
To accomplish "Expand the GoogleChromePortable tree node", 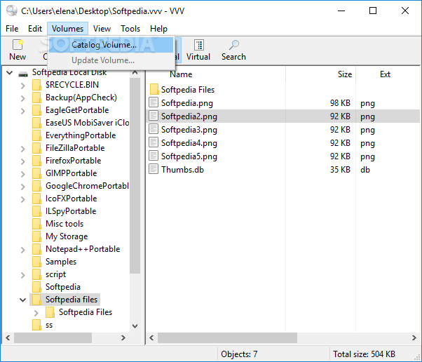I will point(23,187).
